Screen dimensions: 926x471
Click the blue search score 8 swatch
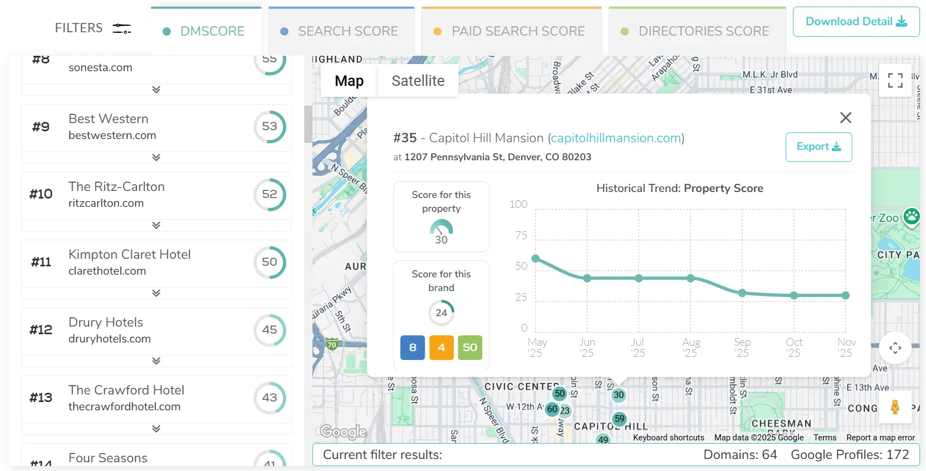(413, 347)
